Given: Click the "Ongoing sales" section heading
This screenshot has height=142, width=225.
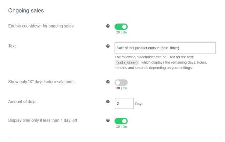Looking at the screenshot, I should pyautogui.click(x=26, y=11).
